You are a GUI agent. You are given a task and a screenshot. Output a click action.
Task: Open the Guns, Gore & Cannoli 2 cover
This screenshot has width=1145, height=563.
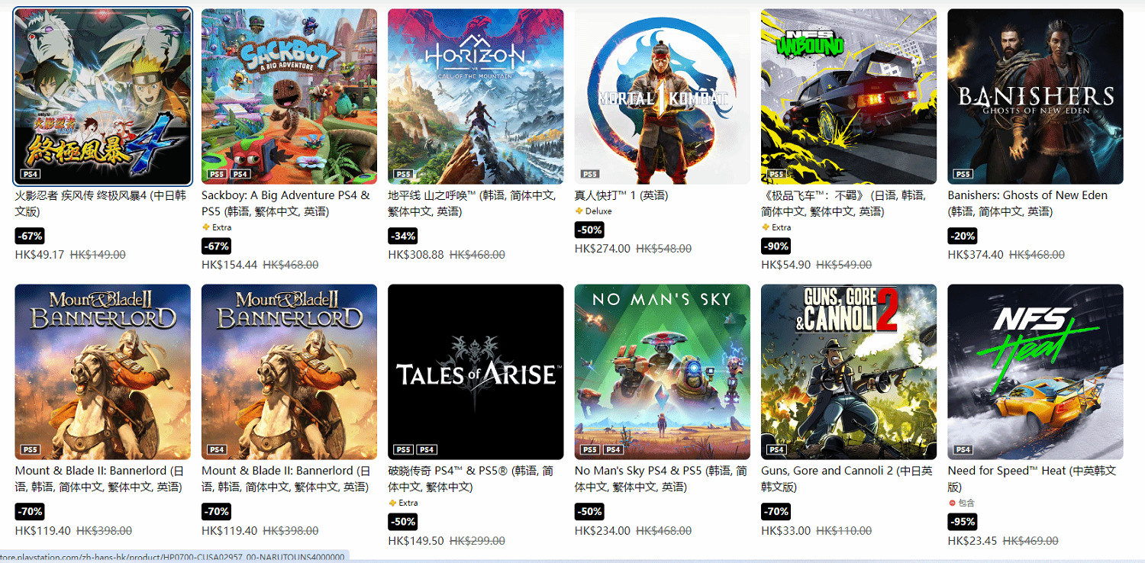pos(849,372)
